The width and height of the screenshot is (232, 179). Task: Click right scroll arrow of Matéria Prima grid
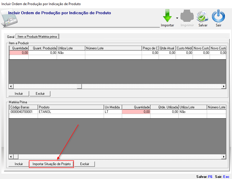tap(224, 157)
